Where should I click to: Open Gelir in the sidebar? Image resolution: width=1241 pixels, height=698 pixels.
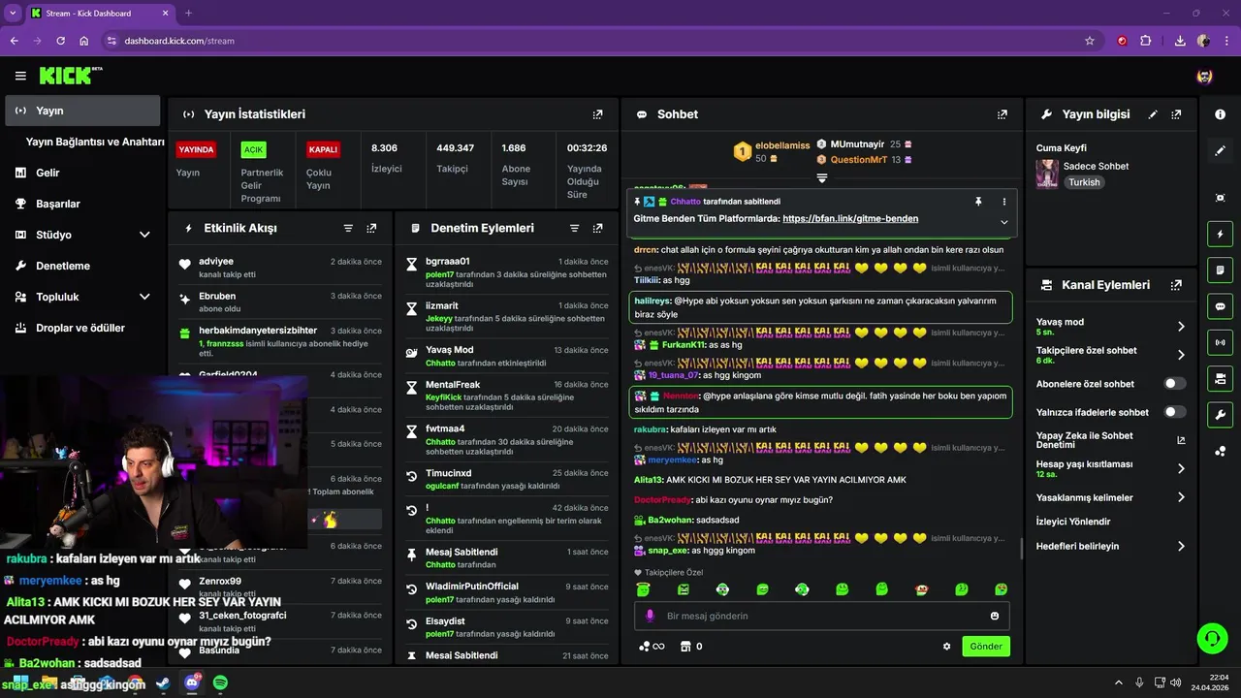pyautogui.click(x=81, y=173)
